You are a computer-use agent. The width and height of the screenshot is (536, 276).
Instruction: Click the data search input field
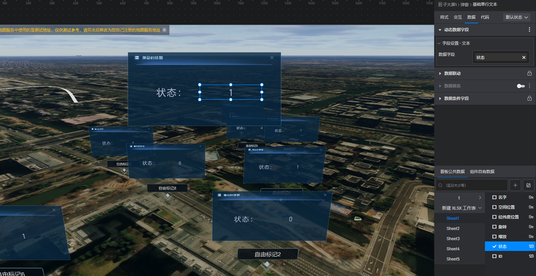[x=472, y=185]
